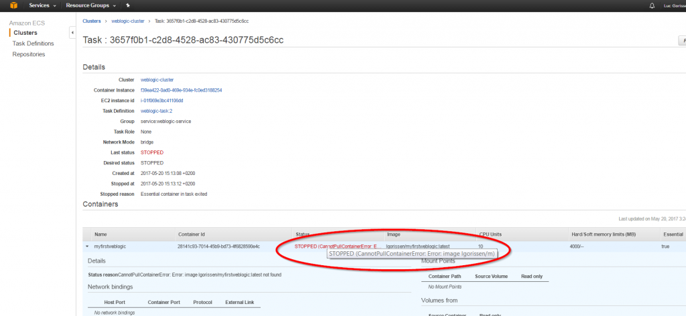The height and width of the screenshot is (316, 686).
Task: Collapse the left sidebar with arrow handle
Action: [x=72, y=33]
